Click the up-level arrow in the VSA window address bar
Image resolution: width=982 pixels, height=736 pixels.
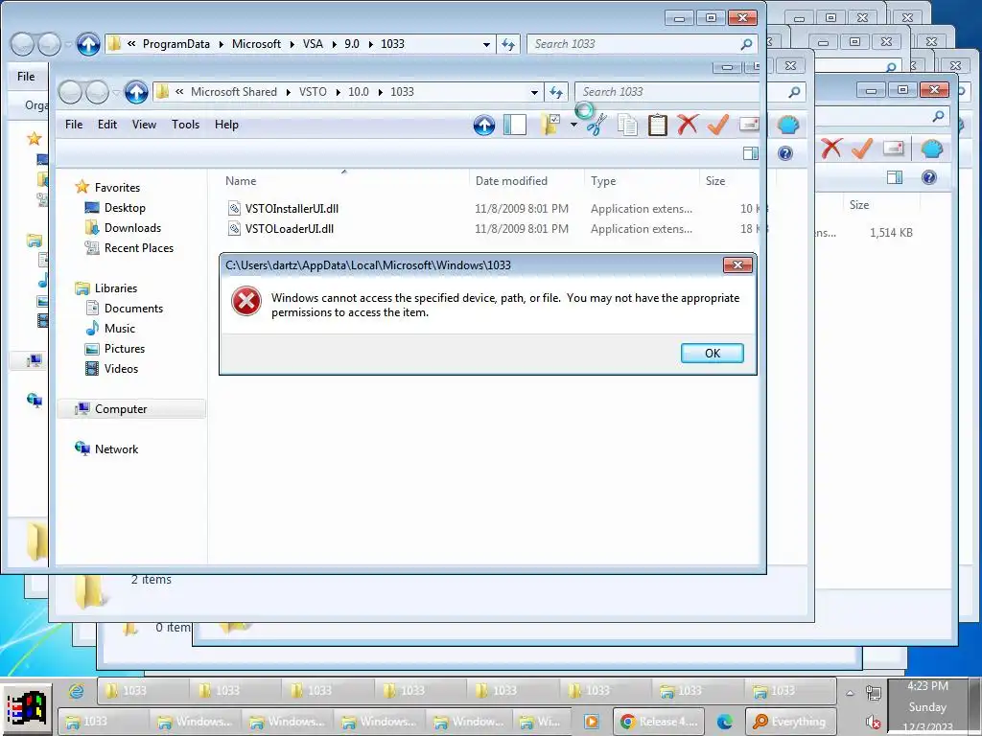pyautogui.click(x=88, y=44)
